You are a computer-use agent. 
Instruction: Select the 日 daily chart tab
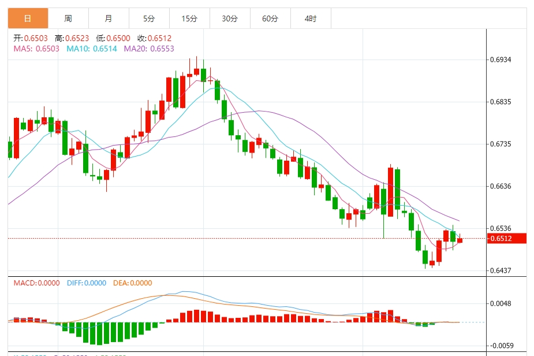click(x=28, y=18)
